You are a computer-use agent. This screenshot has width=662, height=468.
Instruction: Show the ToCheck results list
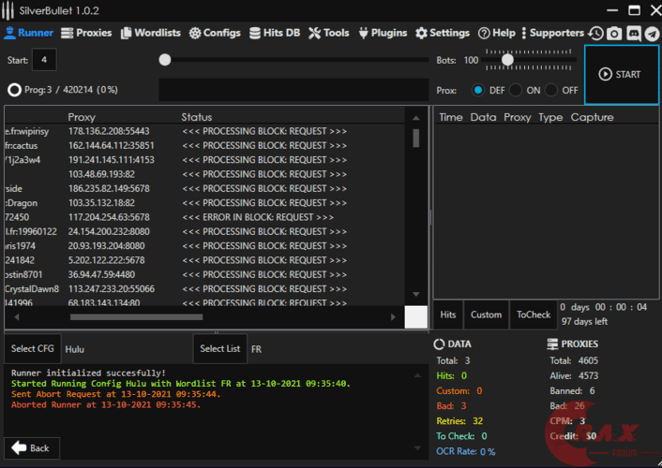(x=534, y=314)
